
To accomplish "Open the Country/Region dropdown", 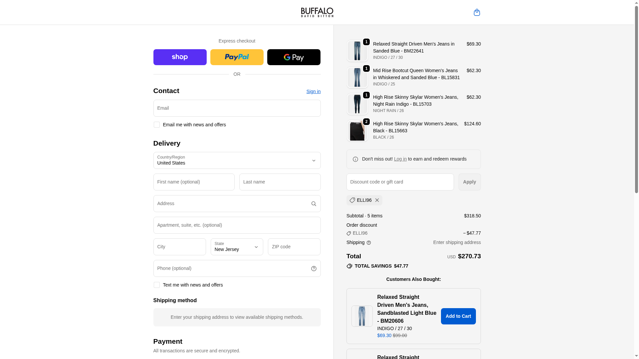I will tap(237, 161).
